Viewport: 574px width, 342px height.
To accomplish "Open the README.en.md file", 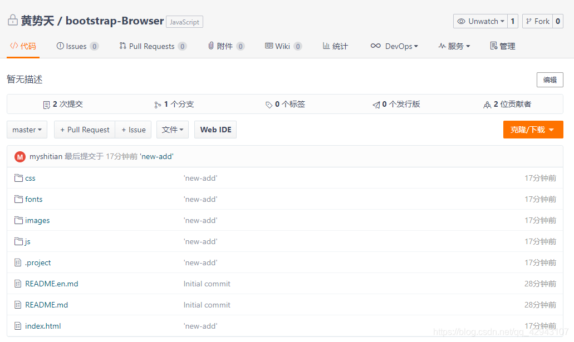I will pyautogui.click(x=52, y=284).
